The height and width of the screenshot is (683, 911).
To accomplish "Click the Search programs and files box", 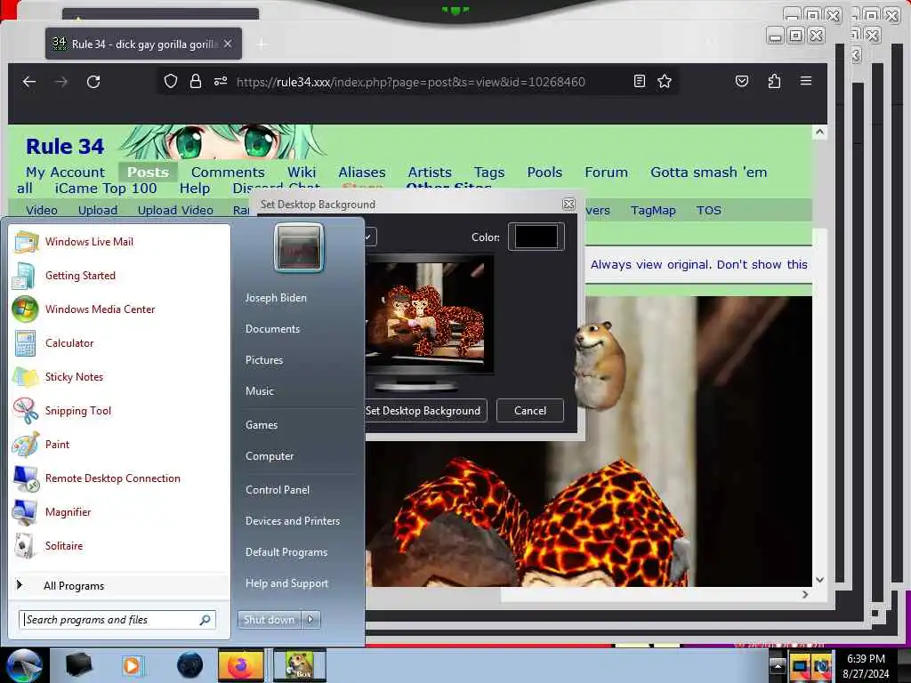I will tap(117, 620).
